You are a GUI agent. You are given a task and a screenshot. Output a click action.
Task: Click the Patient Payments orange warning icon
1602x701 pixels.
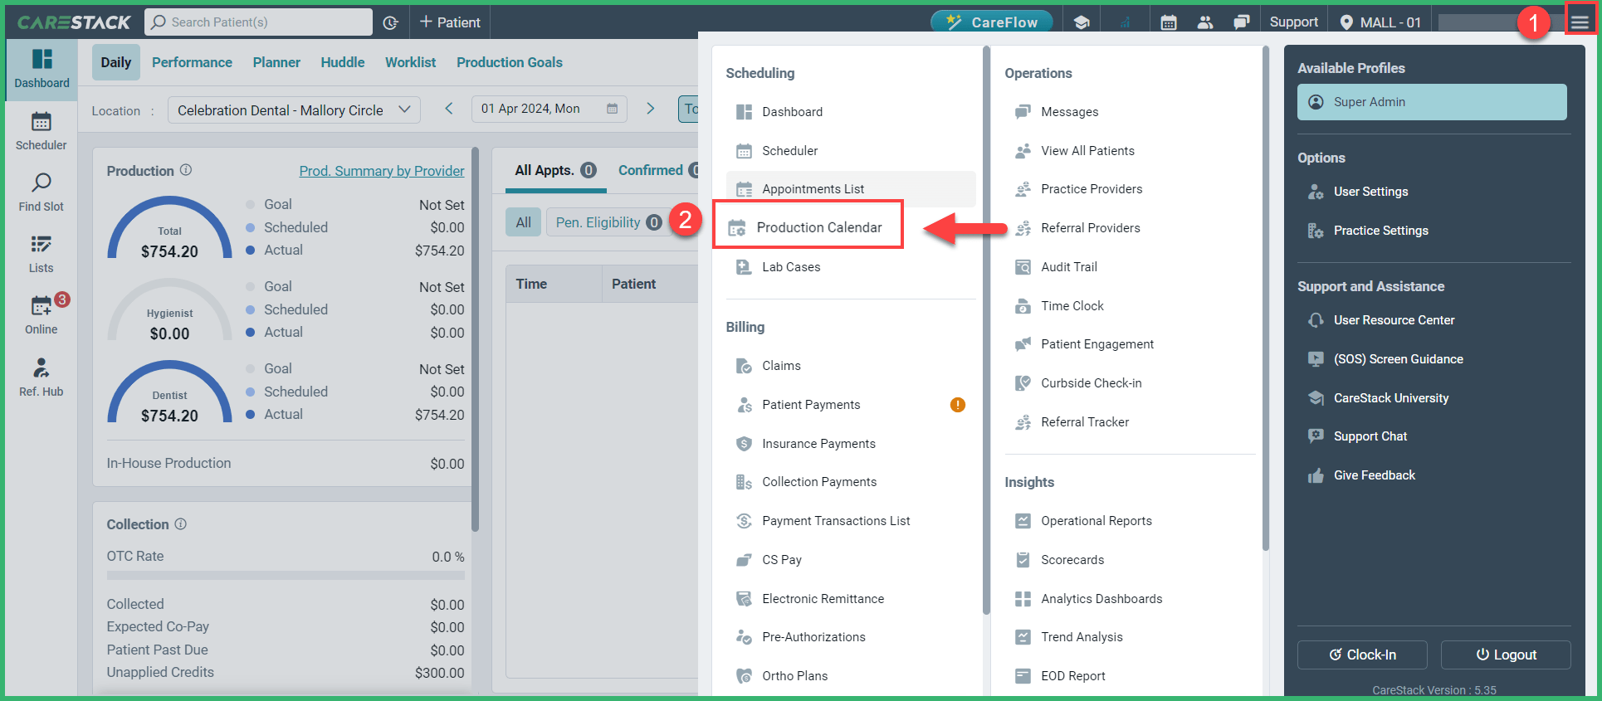pyautogui.click(x=958, y=405)
